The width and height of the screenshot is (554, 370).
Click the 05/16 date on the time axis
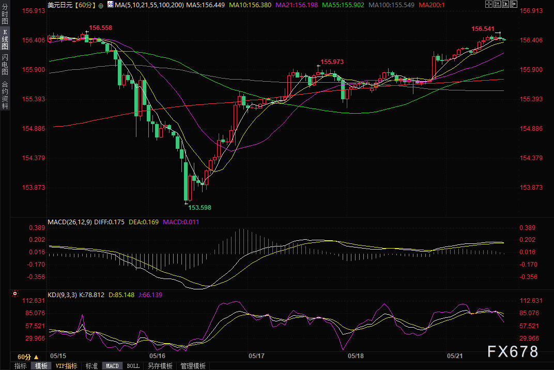pos(157,356)
